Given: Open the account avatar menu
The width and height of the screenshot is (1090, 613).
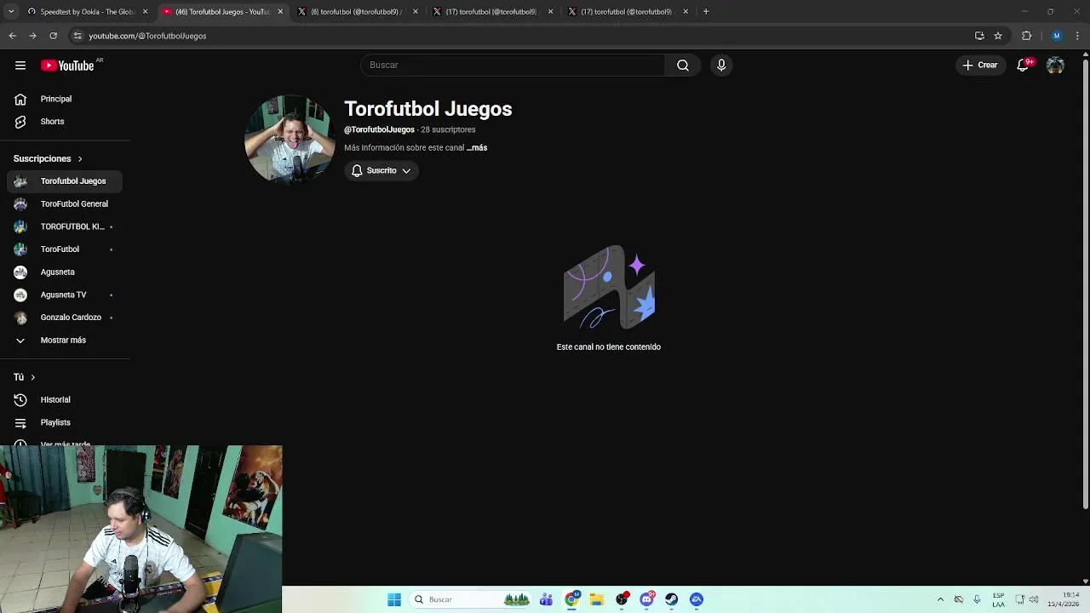Looking at the screenshot, I should pyautogui.click(x=1055, y=66).
